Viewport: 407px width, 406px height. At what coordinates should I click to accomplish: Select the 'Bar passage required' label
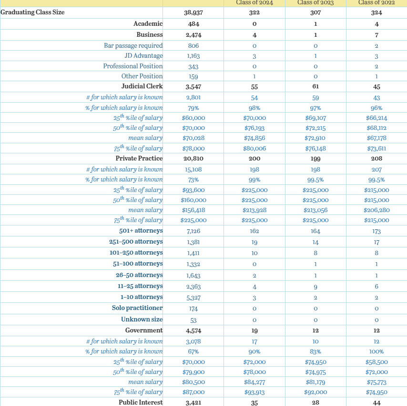click(x=133, y=45)
